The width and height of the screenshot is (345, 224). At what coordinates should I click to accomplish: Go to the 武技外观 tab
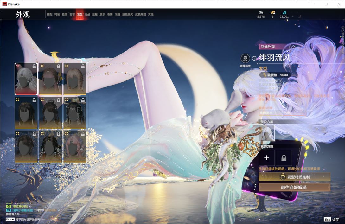coord(140,14)
